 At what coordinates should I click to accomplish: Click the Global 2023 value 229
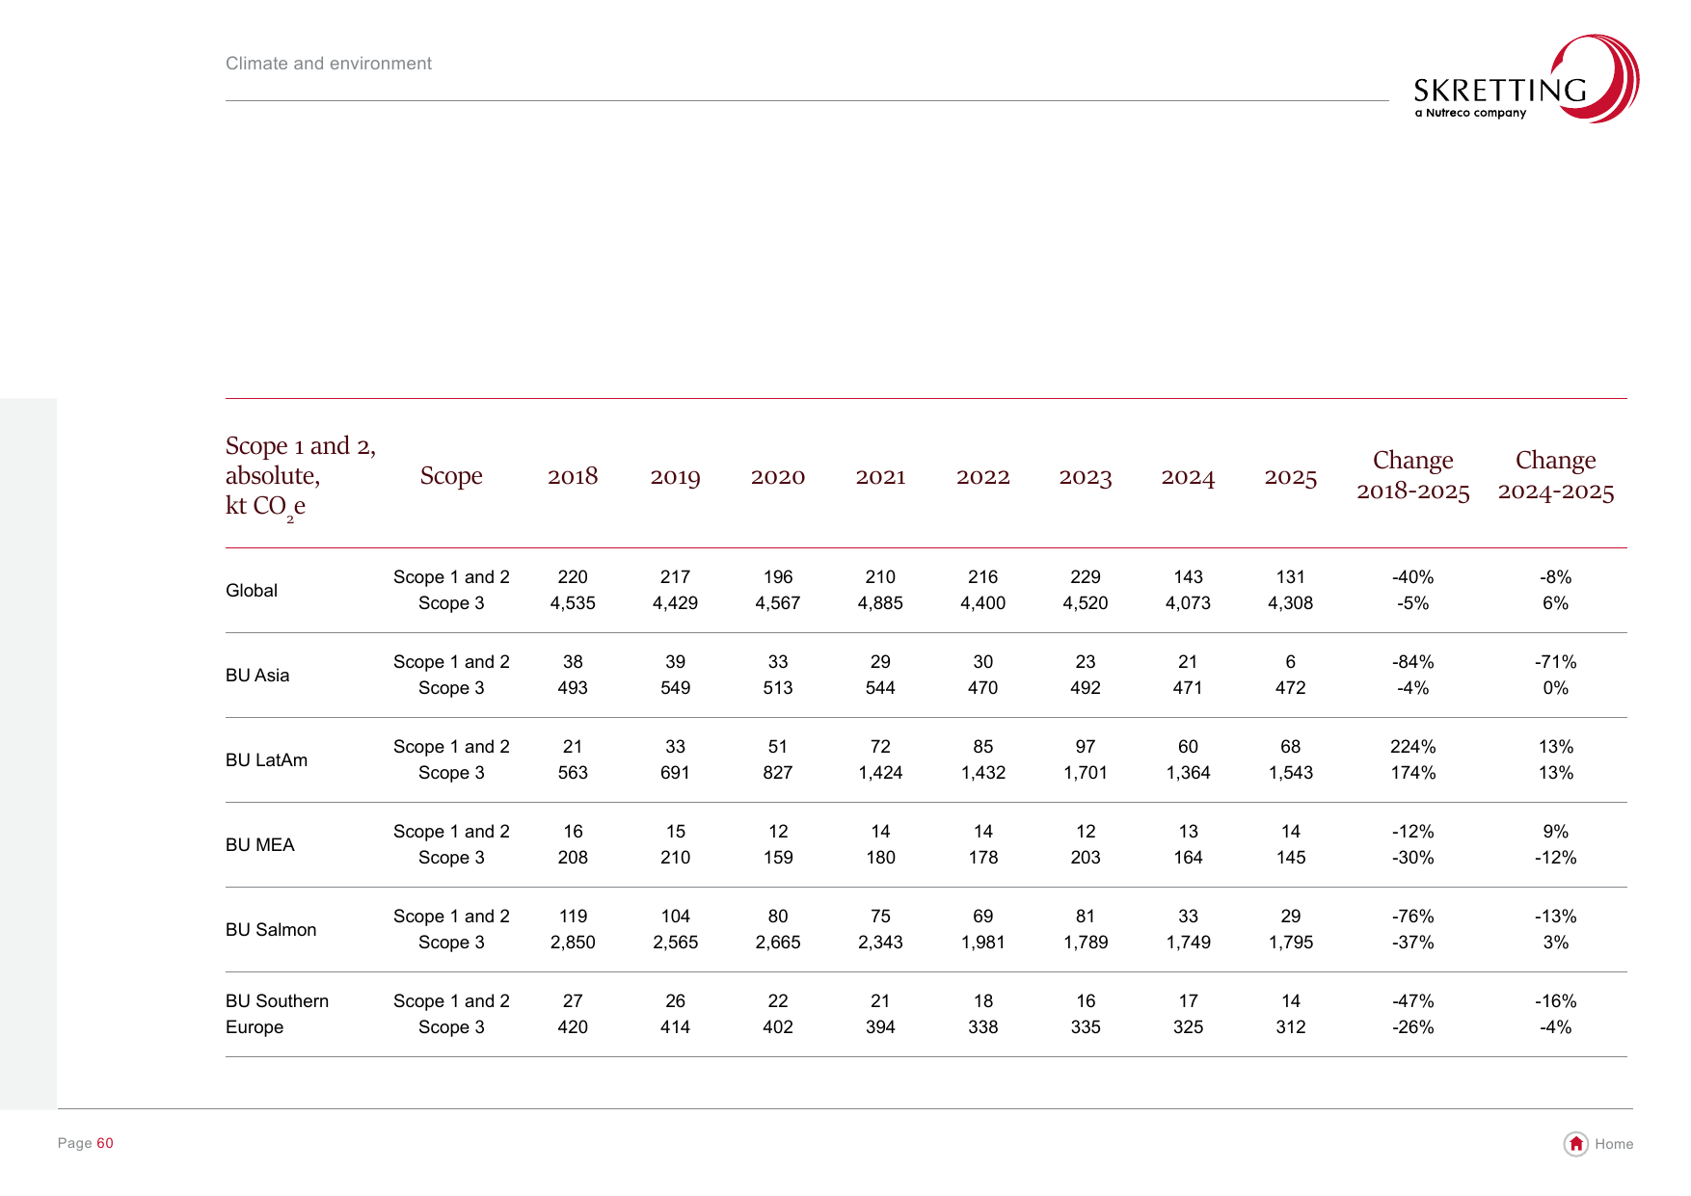coord(1086,577)
